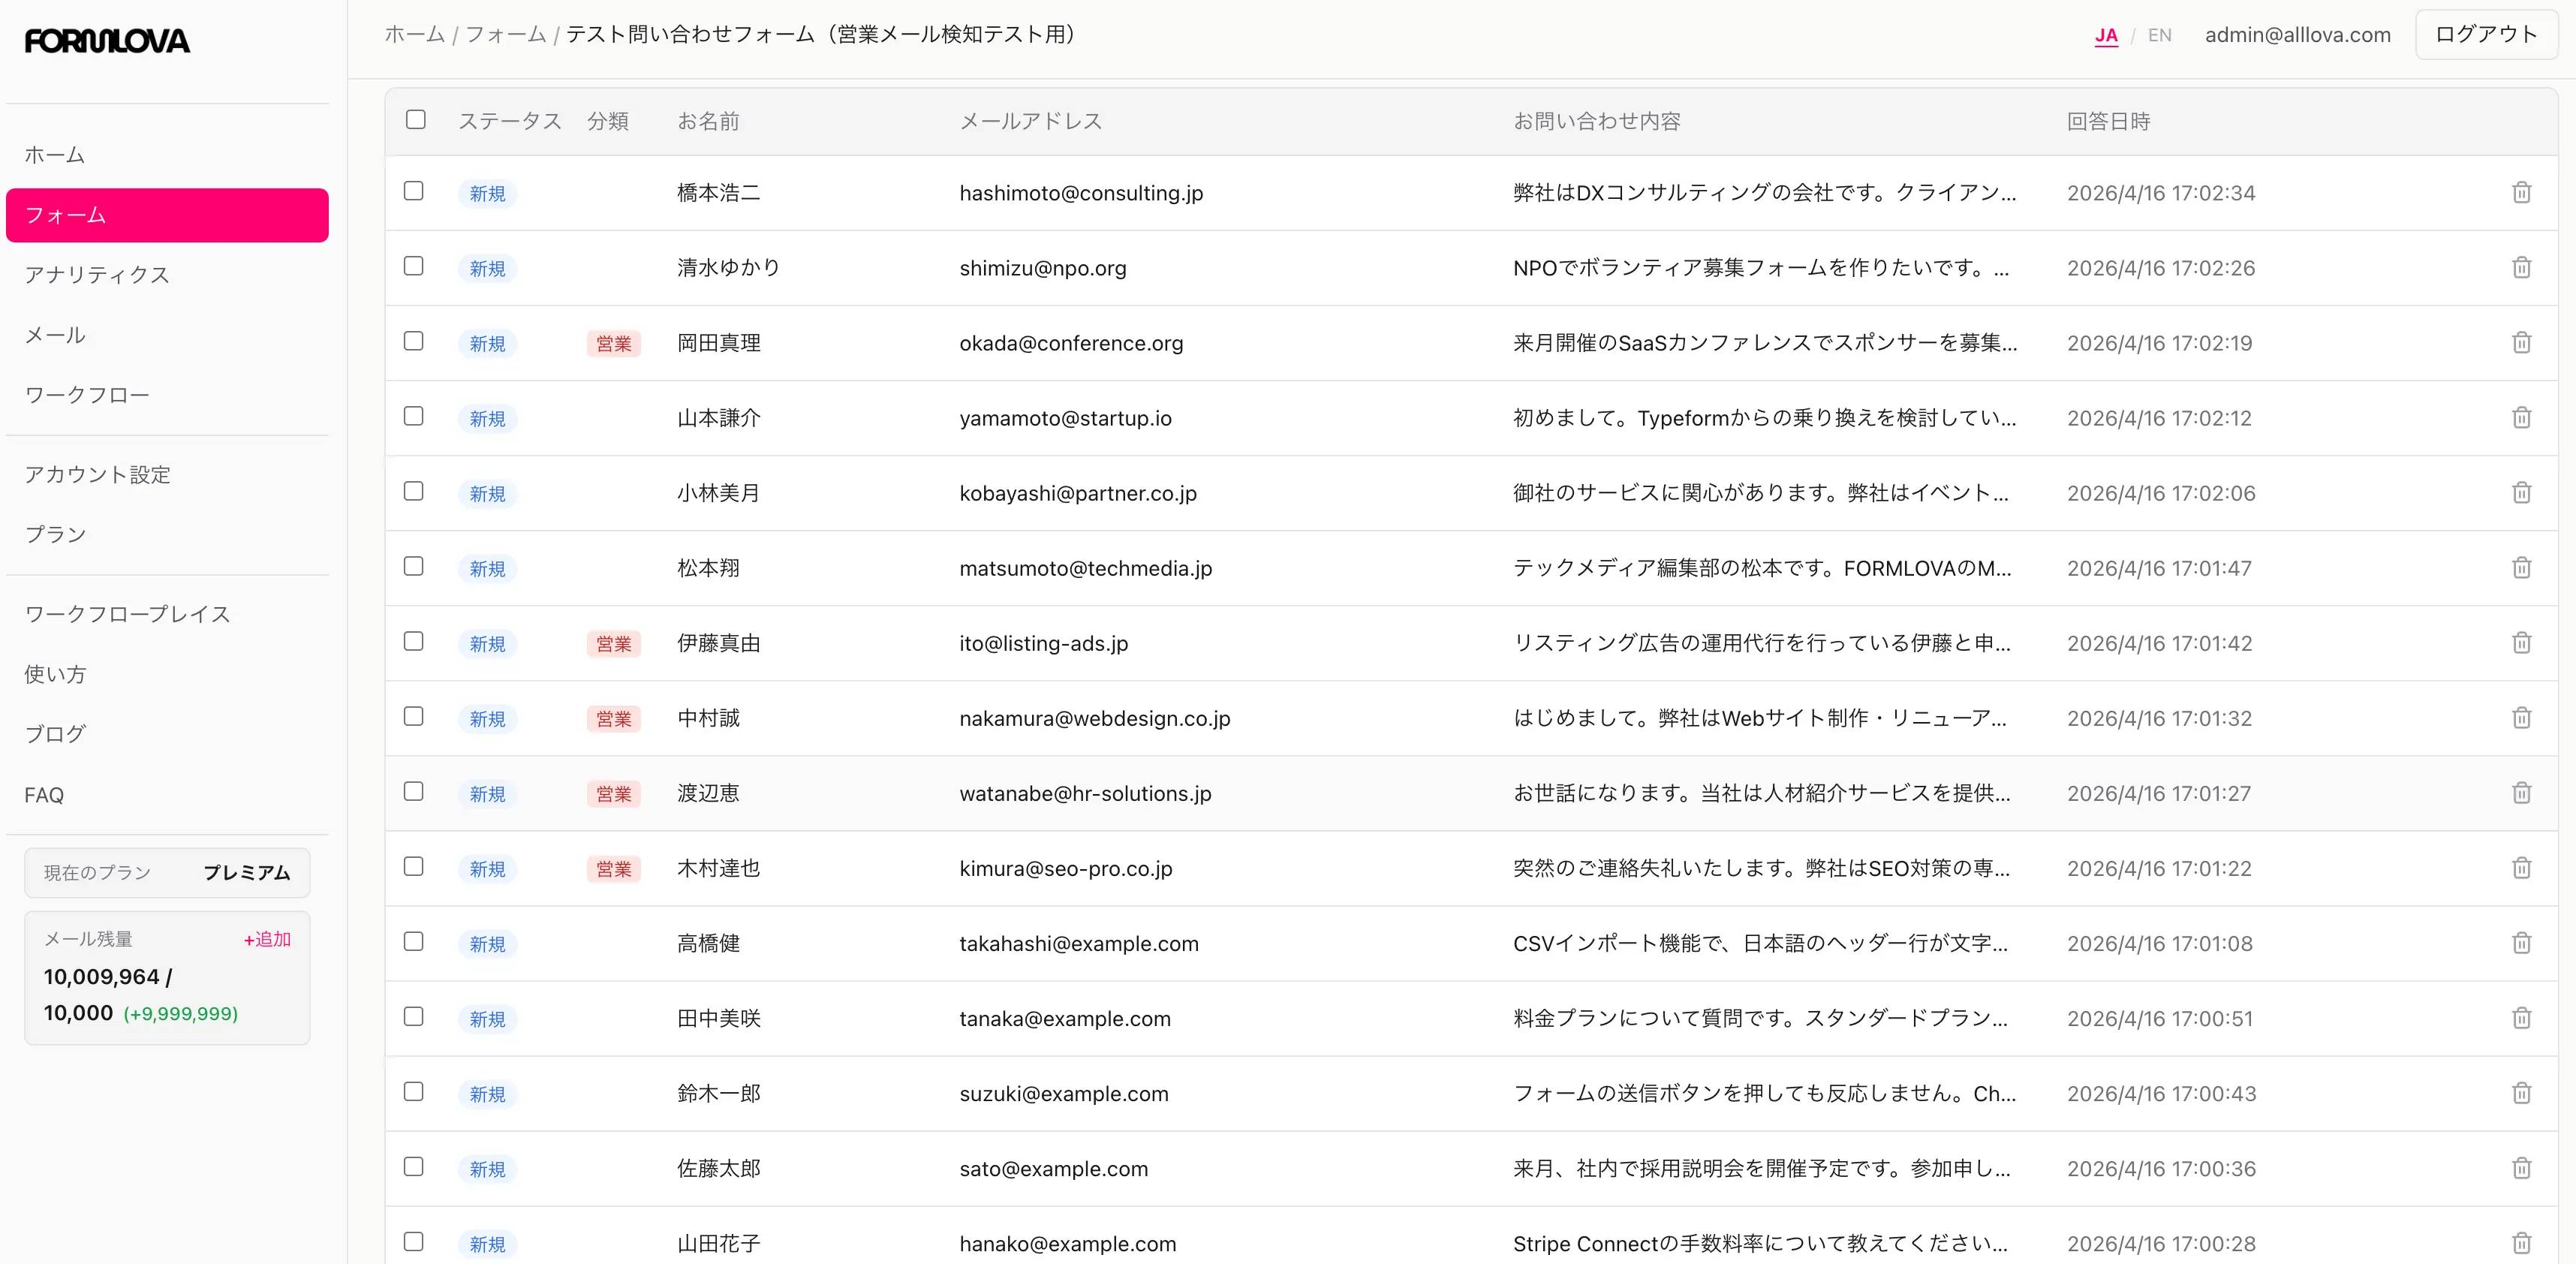This screenshot has width=2576, height=1264.
Task: Delete the submission from 橋本浩二
Action: coord(2521,193)
